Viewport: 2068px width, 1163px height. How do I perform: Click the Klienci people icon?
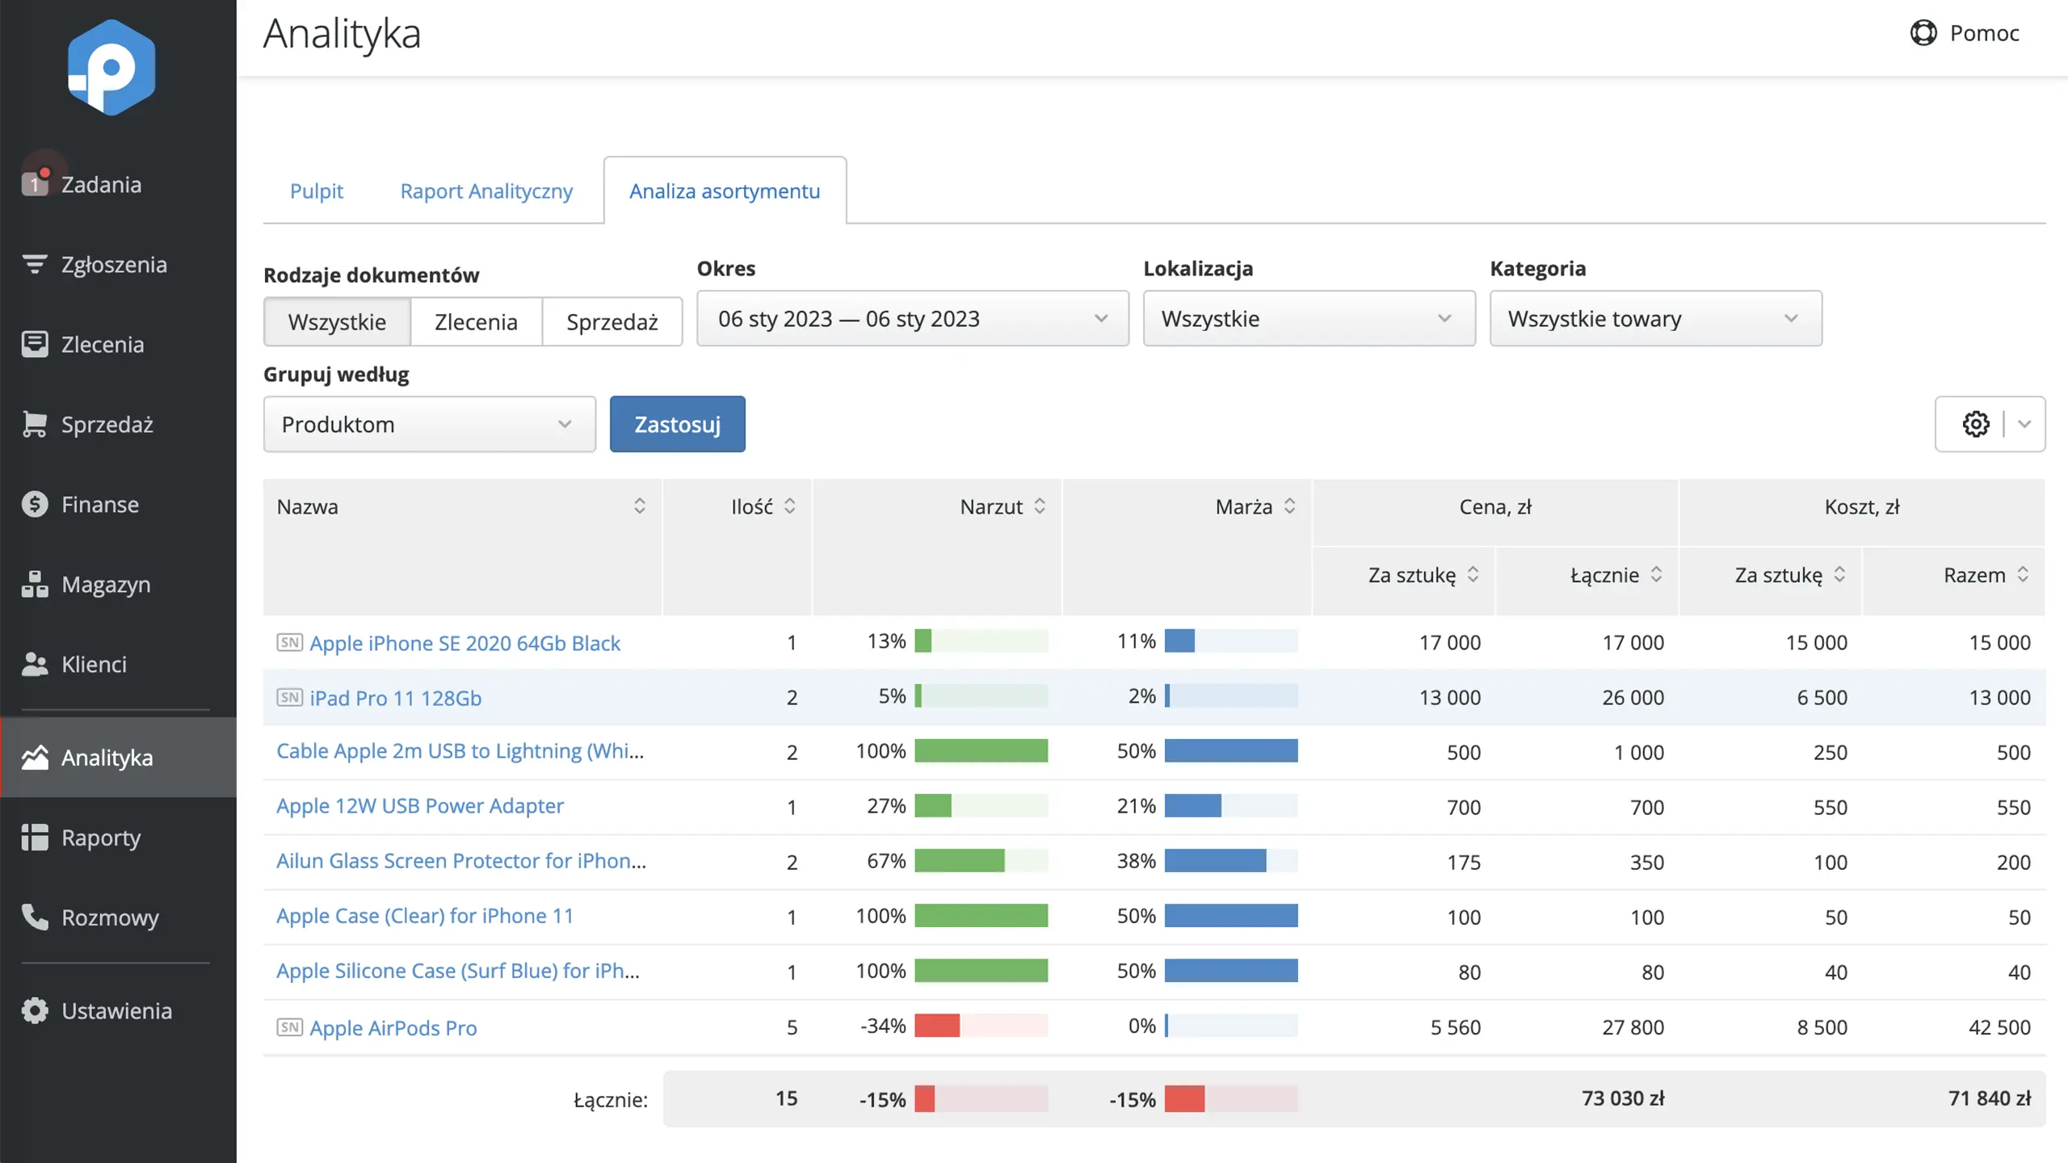pos(35,664)
